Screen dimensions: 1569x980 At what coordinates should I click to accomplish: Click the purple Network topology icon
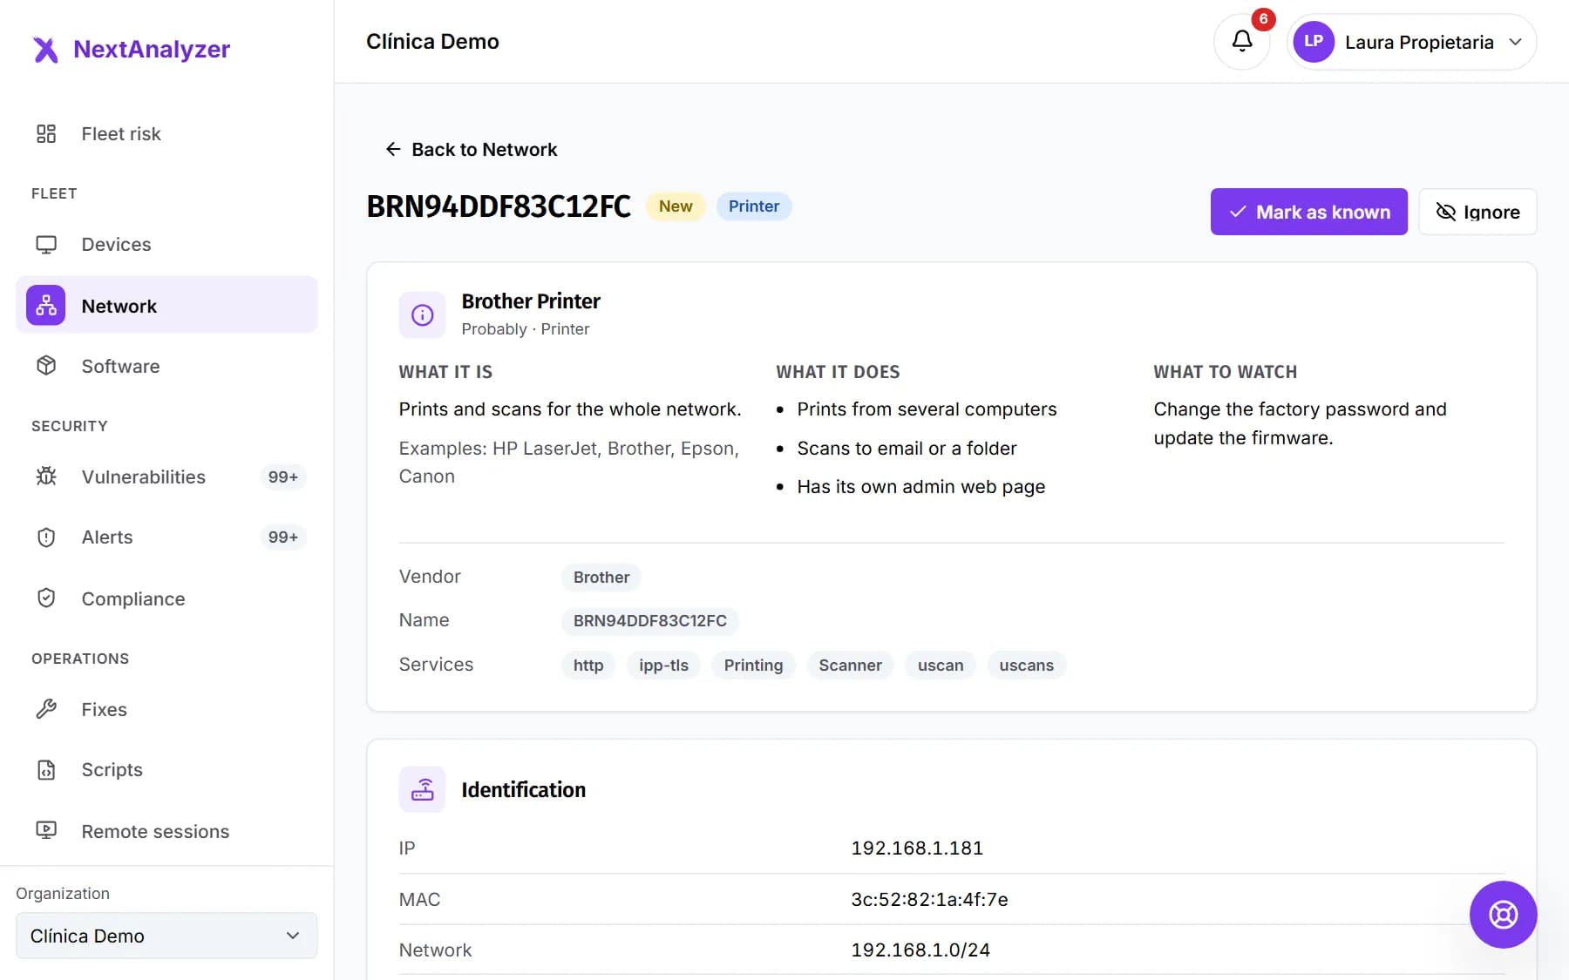coord(46,306)
